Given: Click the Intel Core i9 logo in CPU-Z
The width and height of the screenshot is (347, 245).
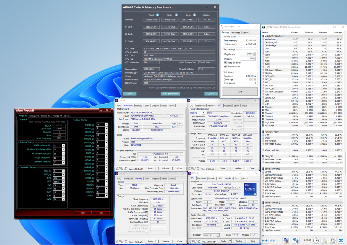Looking at the screenshot, I should pos(250,189).
